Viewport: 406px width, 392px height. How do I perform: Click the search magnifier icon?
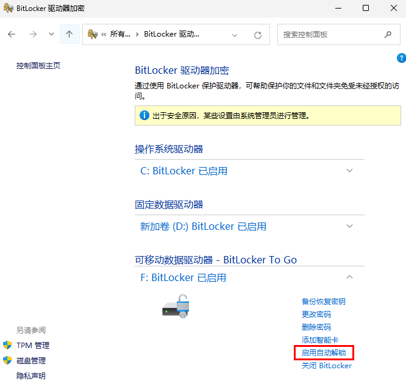pos(388,34)
